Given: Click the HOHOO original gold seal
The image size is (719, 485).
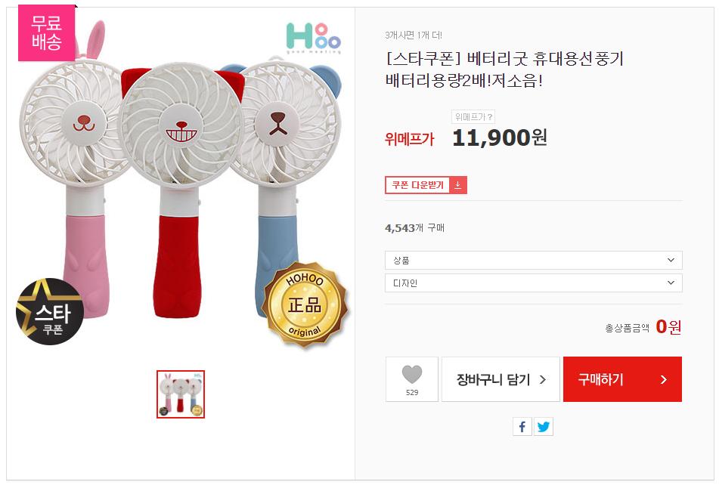Looking at the screenshot, I should pyautogui.click(x=305, y=304).
